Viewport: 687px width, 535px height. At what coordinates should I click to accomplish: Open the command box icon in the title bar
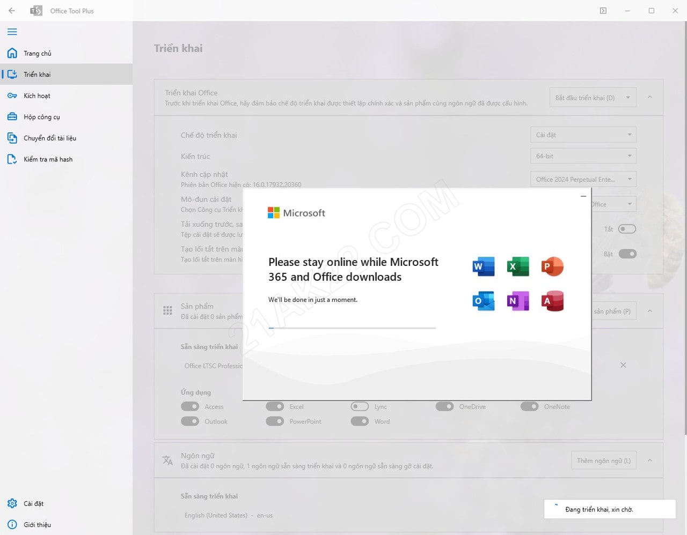(x=603, y=11)
